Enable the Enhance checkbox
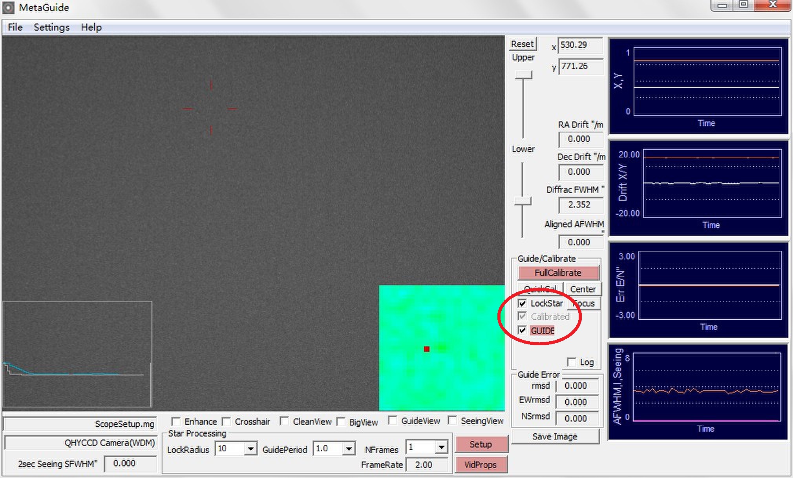793x478 pixels. tap(176, 422)
